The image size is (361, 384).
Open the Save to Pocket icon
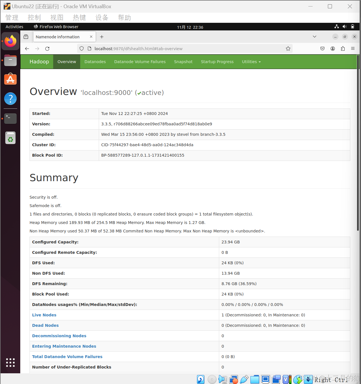(x=322, y=49)
